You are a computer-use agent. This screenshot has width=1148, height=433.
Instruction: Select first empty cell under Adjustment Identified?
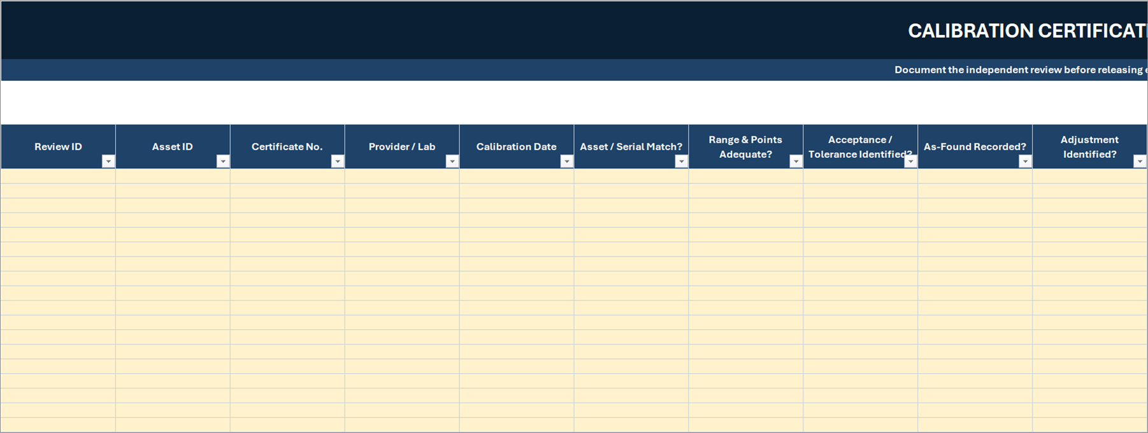(x=1090, y=176)
